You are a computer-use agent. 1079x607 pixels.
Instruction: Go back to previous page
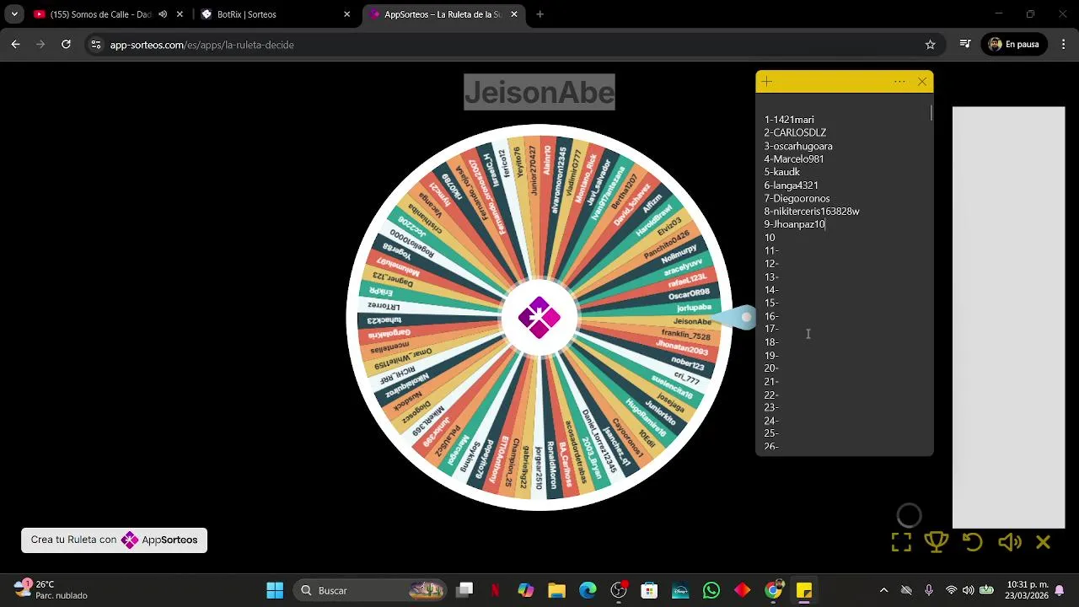(x=15, y=45)
